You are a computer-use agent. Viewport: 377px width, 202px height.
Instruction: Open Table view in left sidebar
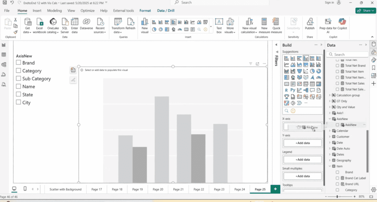pyautogui.click(x=4, y=55)
